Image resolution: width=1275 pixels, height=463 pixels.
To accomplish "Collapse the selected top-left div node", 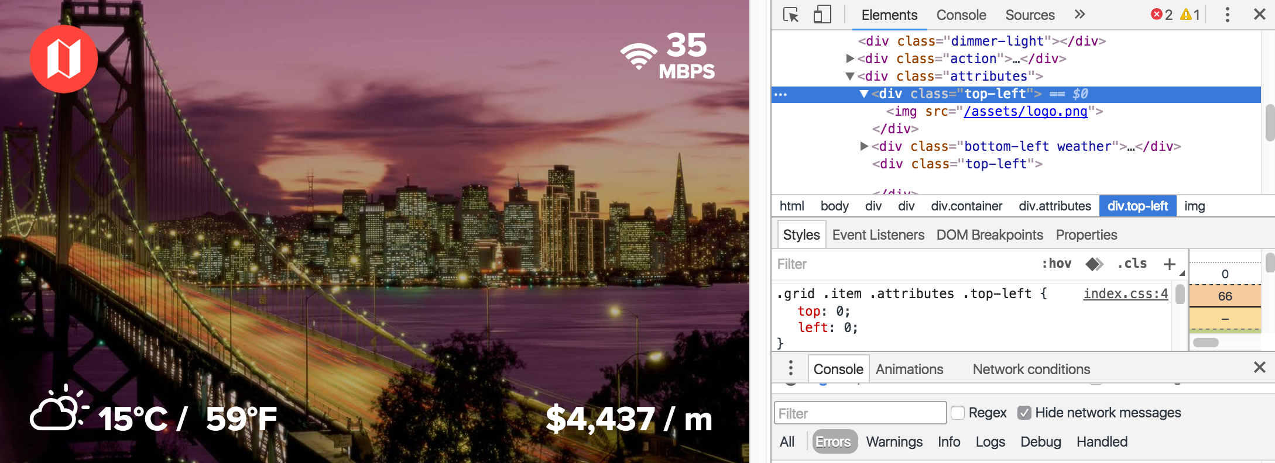I will [x=863, y=94].
